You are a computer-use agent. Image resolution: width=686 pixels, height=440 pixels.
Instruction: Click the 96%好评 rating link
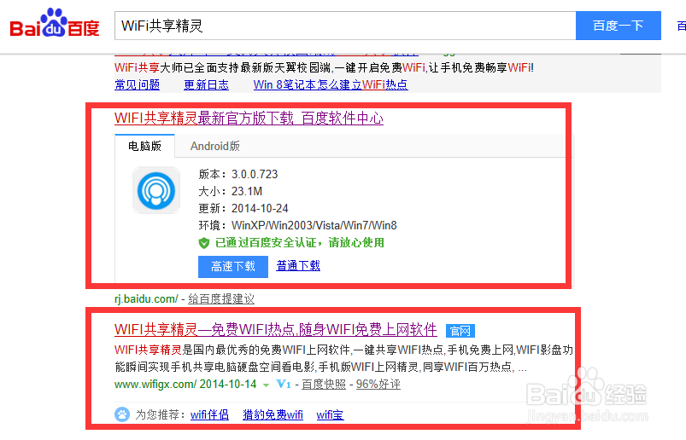pos(378,385)
